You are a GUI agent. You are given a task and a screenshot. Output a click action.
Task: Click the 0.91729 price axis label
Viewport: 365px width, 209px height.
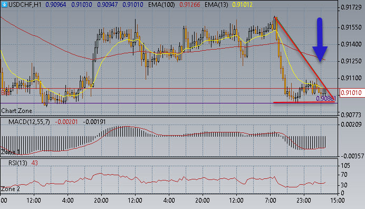coord(351,7)
